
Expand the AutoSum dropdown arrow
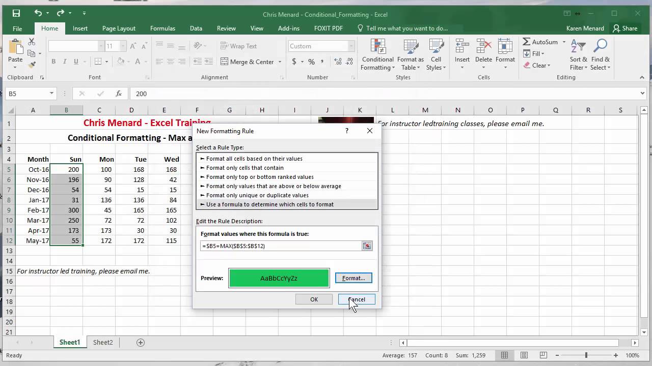tap(564, 42)
